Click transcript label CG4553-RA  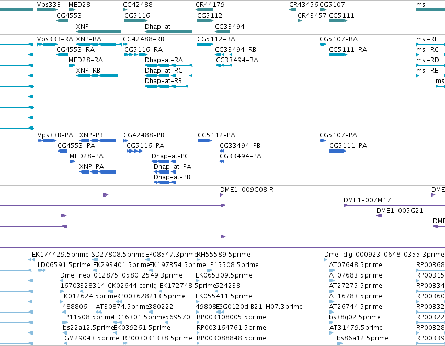pyautogui.click(x=75, y=49)
